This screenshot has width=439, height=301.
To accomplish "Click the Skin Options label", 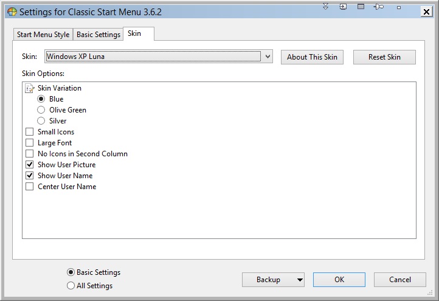I will (43, 74).
